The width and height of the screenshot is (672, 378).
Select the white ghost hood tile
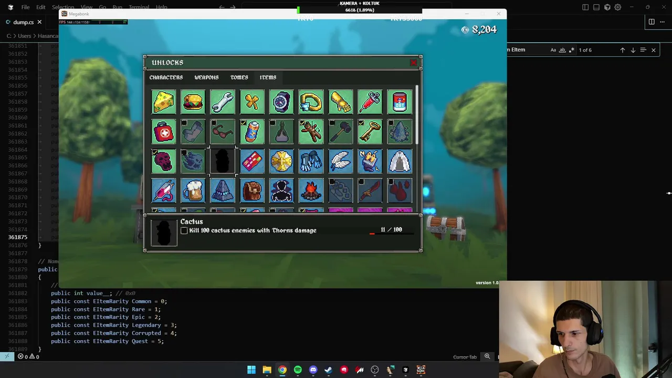pyautogui.click(x=399, y=161)
